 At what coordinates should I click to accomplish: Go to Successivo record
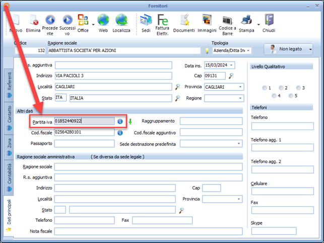point(68,25)
